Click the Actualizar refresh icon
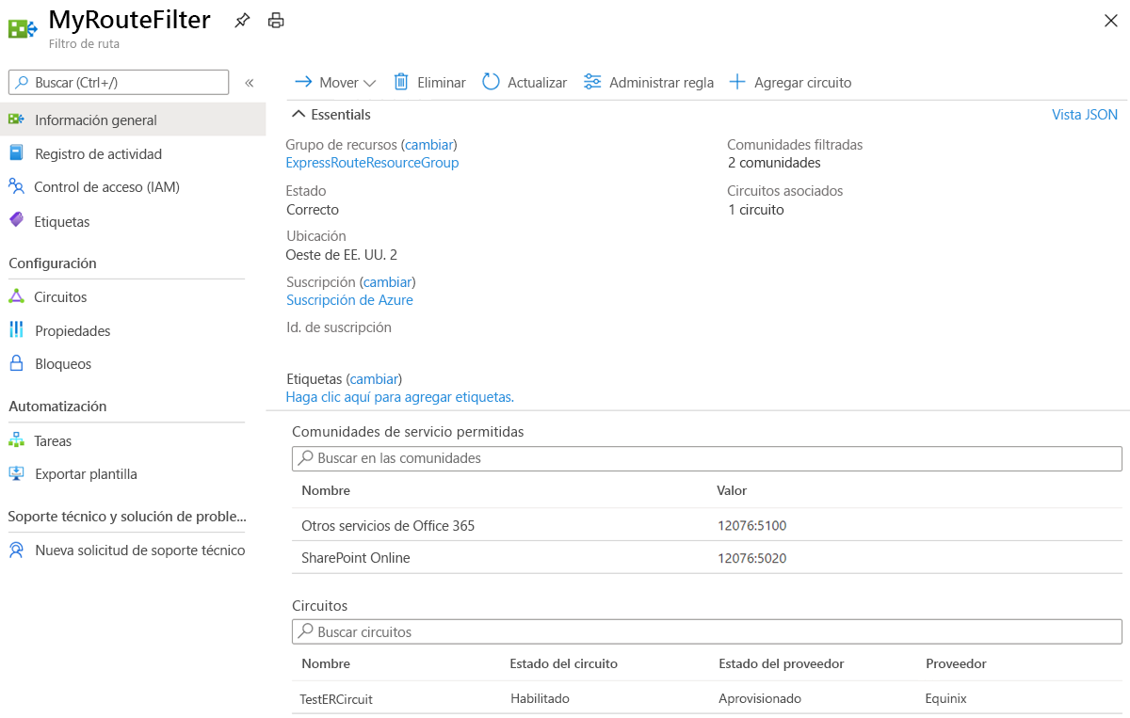Screen dimensions: 1130x718 [491, 82]
